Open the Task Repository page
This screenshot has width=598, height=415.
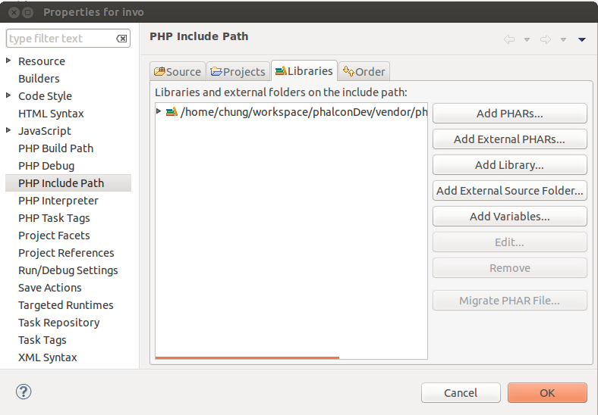tap(59, 323)
